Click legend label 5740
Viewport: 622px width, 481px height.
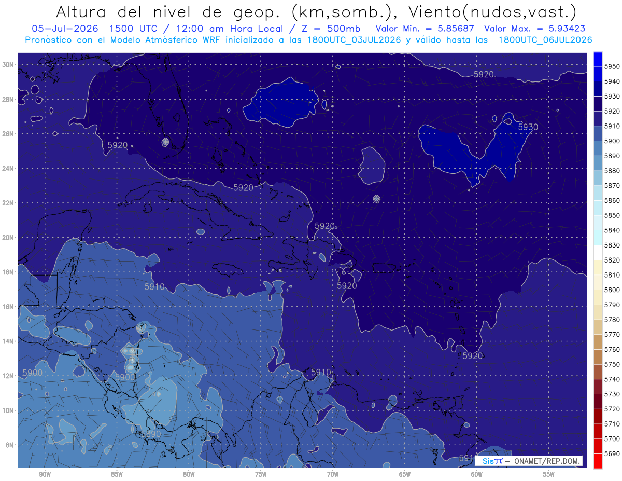click(x=612, y=379)
